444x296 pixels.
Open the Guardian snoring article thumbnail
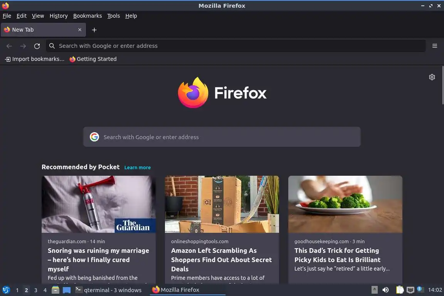point(99,204)
